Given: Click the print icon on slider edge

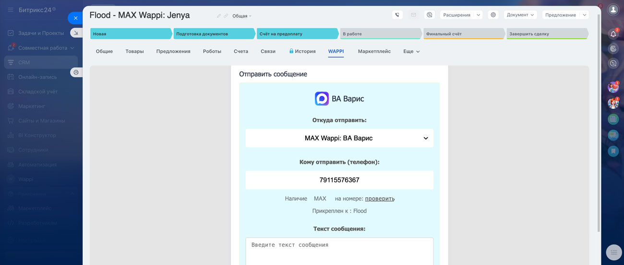Looking at the screenshot, I should click(x=76, y=72).
